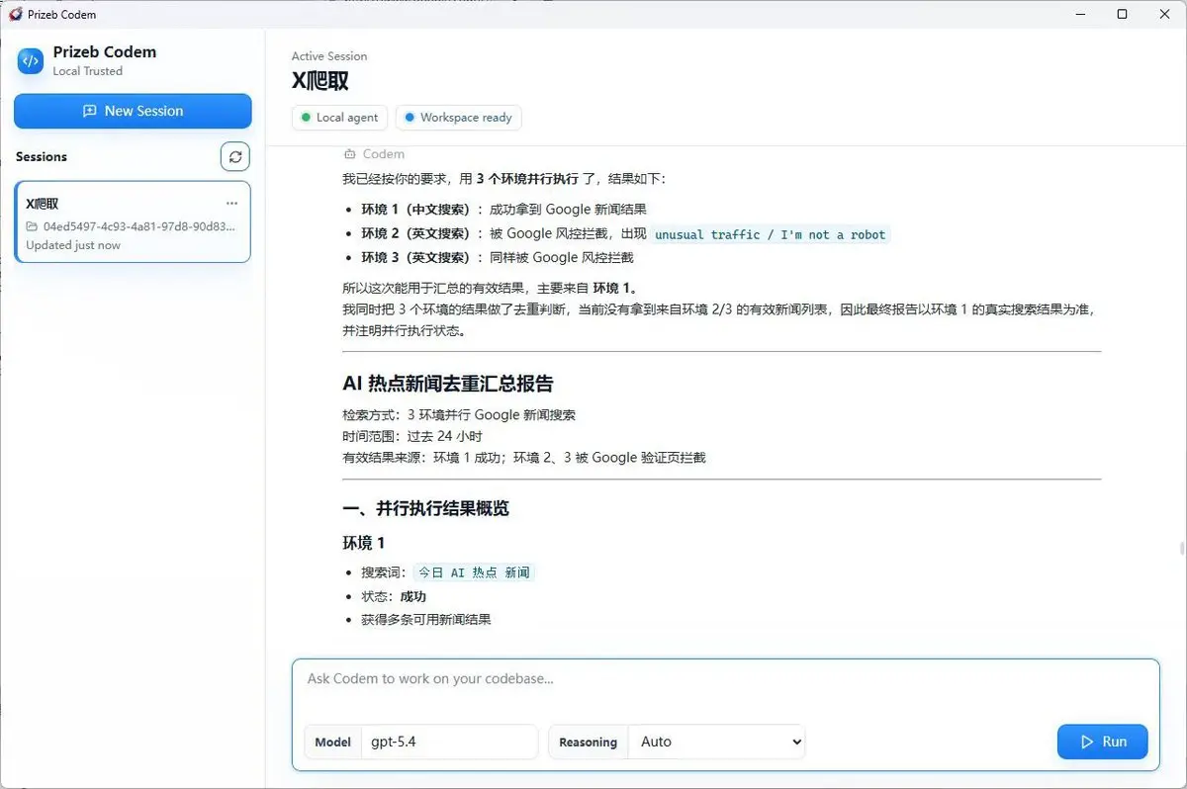This screenshot has width=1187, height=789.
Task: Click the app icon in the title bar
Action: pos(14,14)
